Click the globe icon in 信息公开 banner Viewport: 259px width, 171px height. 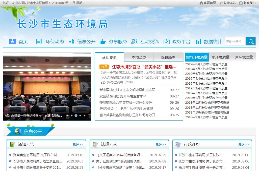coord(18,131)
